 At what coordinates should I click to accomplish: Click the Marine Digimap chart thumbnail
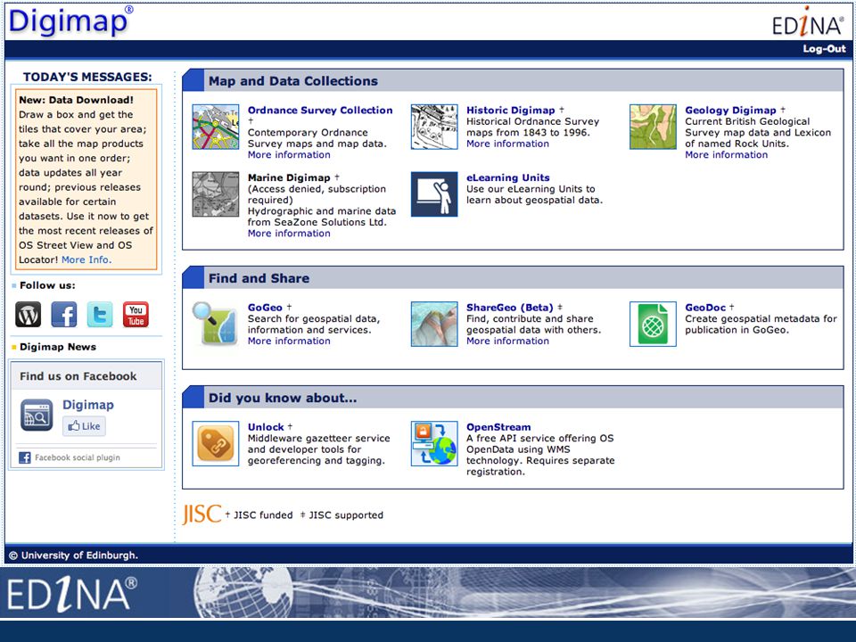coord(216,194)
